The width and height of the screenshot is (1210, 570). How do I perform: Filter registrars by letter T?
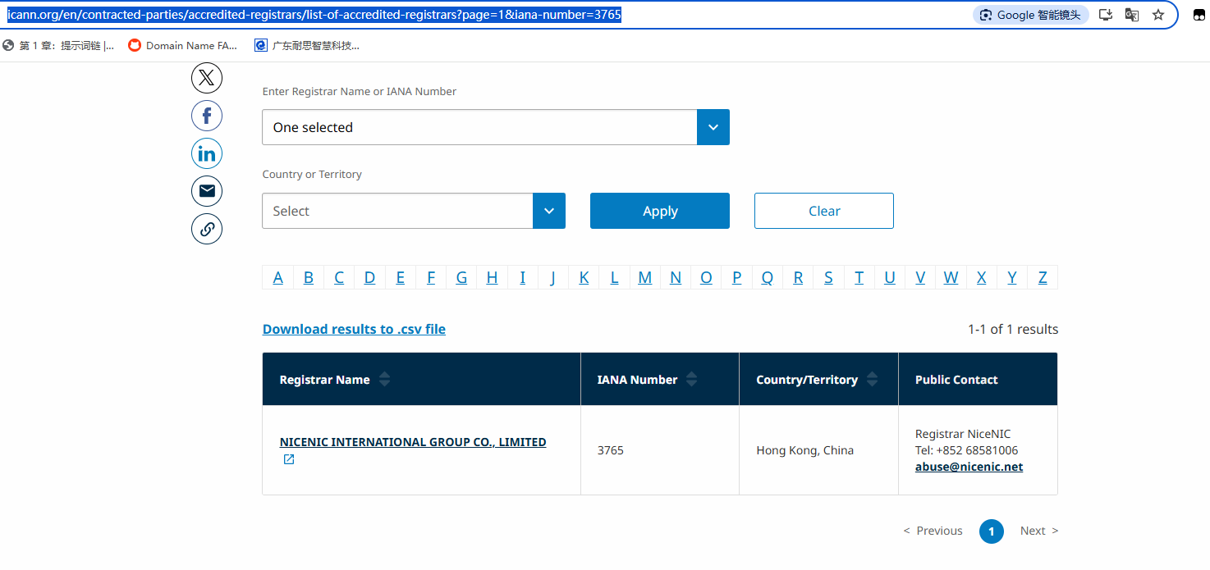[859, 277]
